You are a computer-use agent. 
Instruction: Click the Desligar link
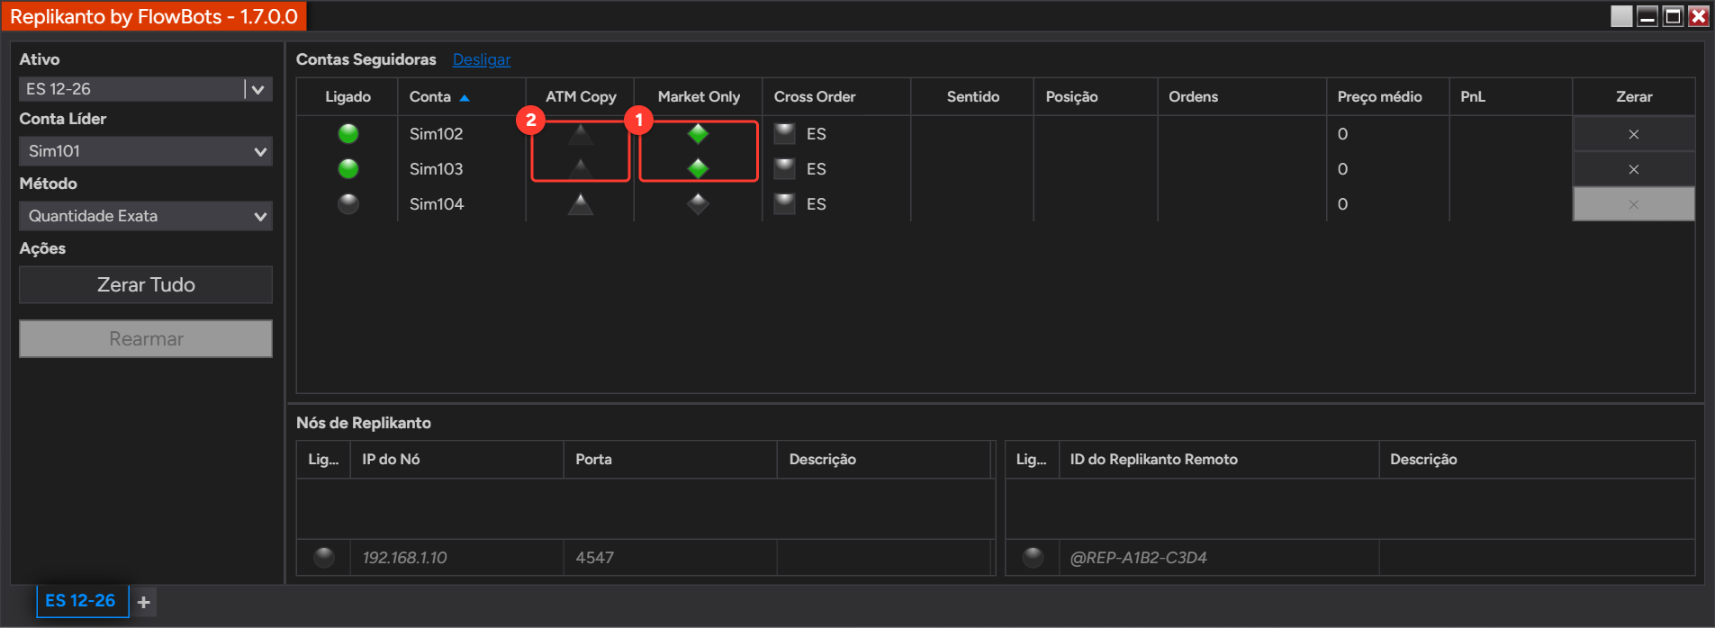click(481, 59)
